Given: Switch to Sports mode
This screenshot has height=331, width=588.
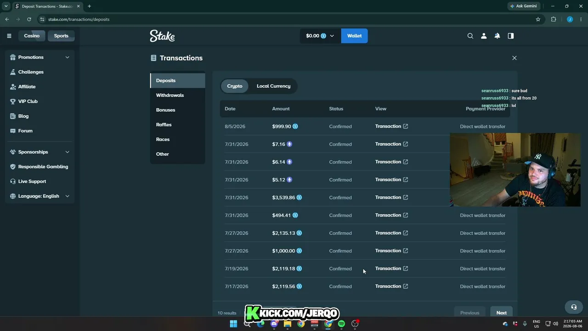Looking at the screenshot, I should click(x=61, y=36).
